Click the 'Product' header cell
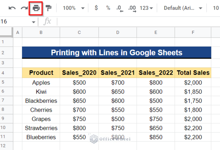 (41, 73)
